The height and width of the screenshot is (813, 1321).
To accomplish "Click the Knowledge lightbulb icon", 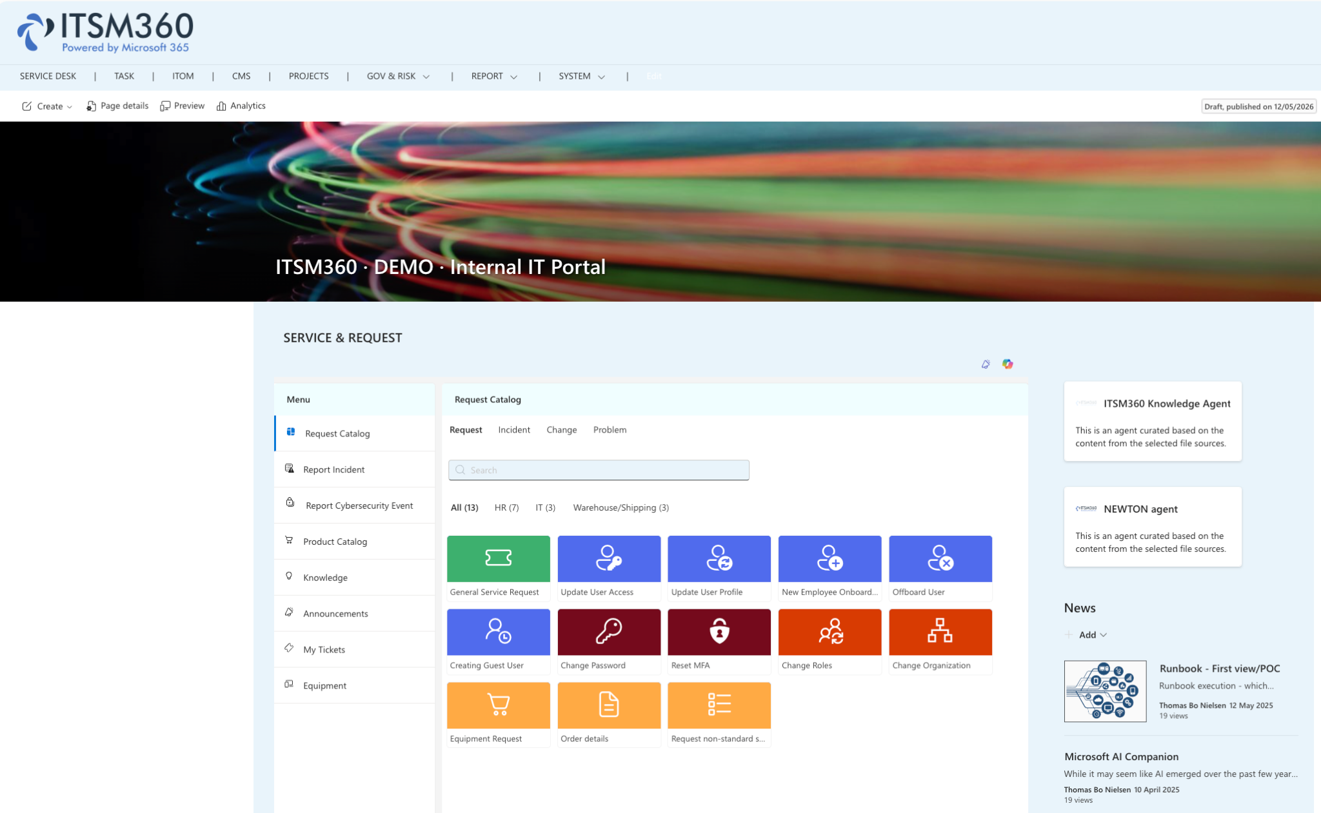I will (x=289, y=576).
